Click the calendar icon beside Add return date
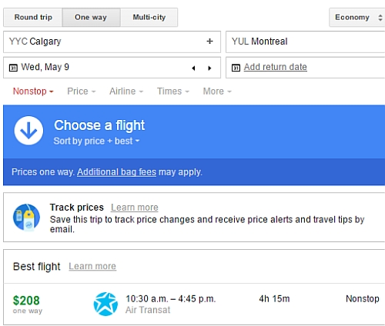The height and width of the screenshot is (326, 385). (236, 68)
